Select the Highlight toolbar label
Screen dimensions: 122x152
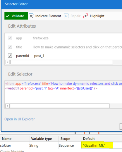(97, 16)
